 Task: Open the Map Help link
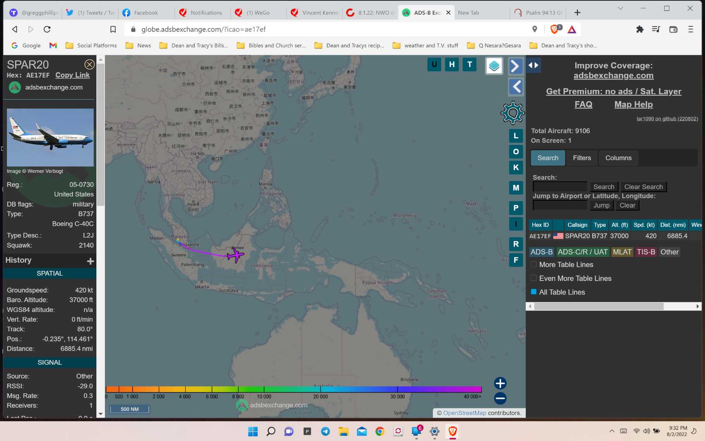click(x=633, y=104)
